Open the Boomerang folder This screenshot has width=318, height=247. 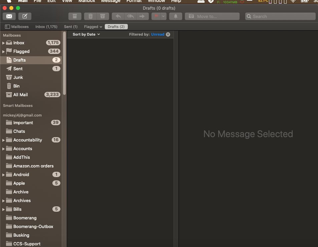pos(31,218)
